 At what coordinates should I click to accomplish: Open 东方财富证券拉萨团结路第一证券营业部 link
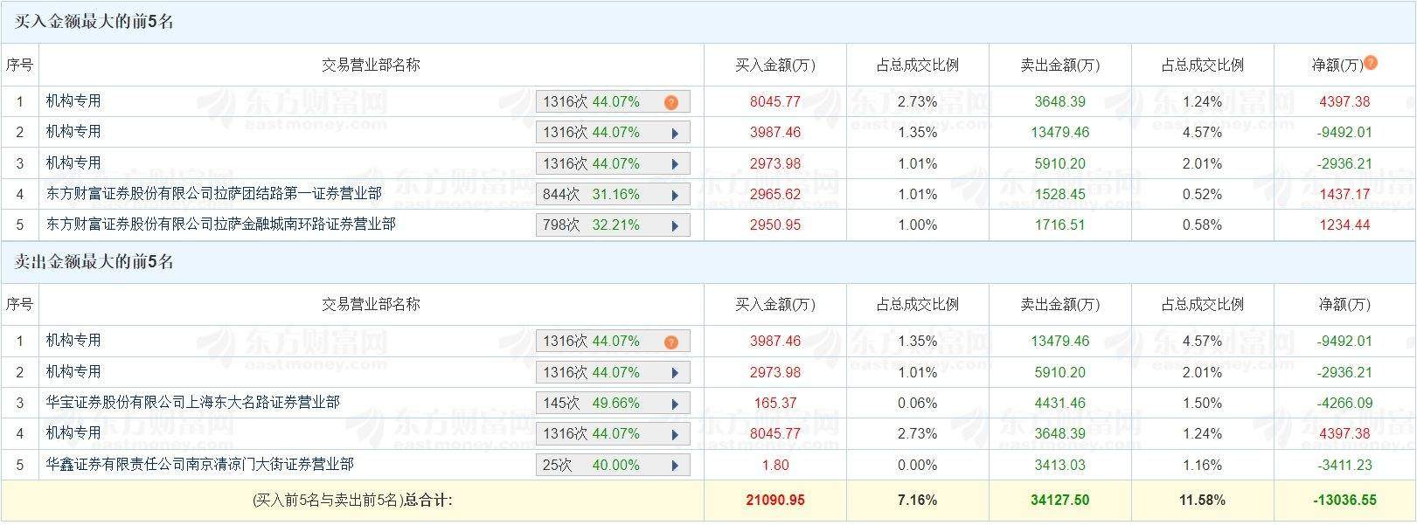point(213,193)
